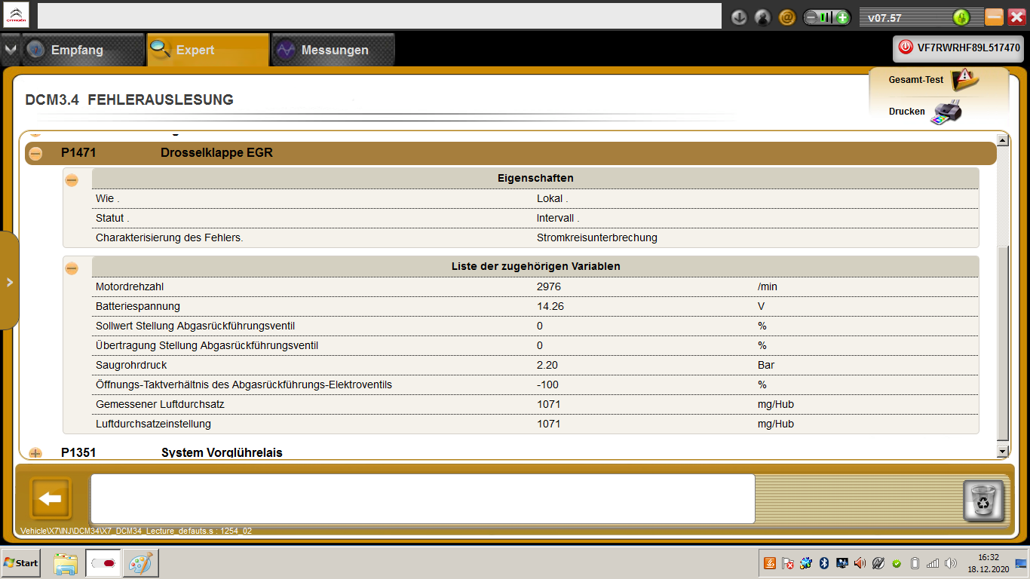Open the user profile icon in top bar
Viewport: 1030px width, 579px height.
pyautogui.click(x=763, y=17)
